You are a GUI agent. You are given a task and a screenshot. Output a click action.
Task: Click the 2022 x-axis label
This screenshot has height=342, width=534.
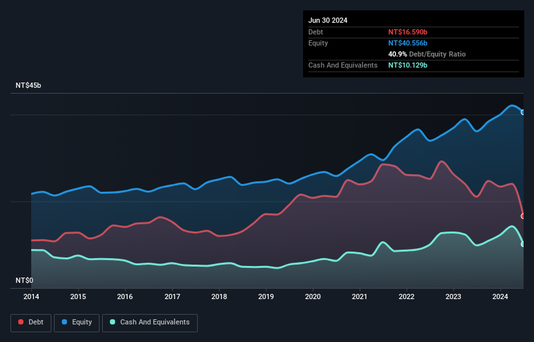(x=407, y=296)
